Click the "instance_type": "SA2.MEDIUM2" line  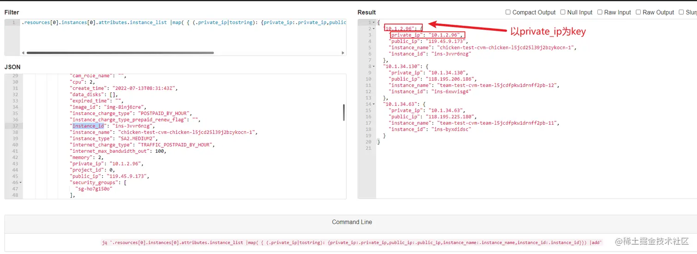point(114,139)
